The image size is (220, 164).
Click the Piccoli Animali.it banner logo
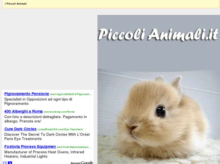tap(158, 34)
